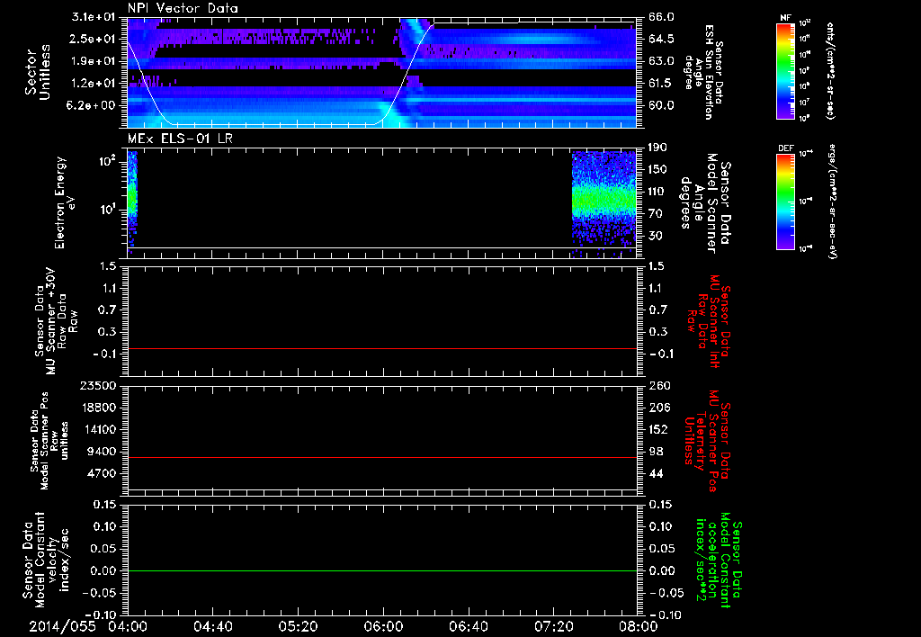Click the red "MU Scanner Inh Raw Data" axis title
Image resolution: width=921 pixels, height=637 pixels.
[708, 321]
